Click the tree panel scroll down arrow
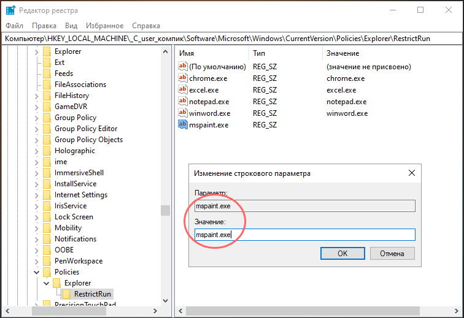Viewport: 464px width, 318px height. [166, 301]
